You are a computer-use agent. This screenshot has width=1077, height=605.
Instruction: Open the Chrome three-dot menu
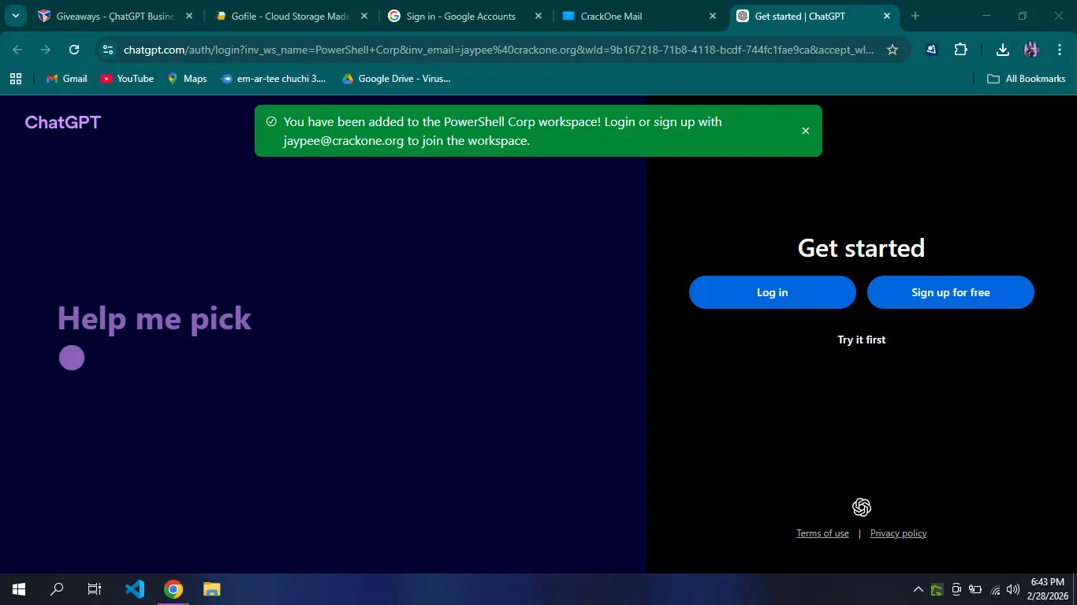1060,50
